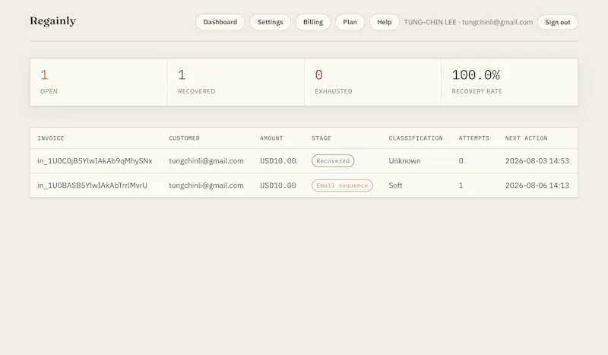Click attempts value 1 in Soft row

point(461,185)
